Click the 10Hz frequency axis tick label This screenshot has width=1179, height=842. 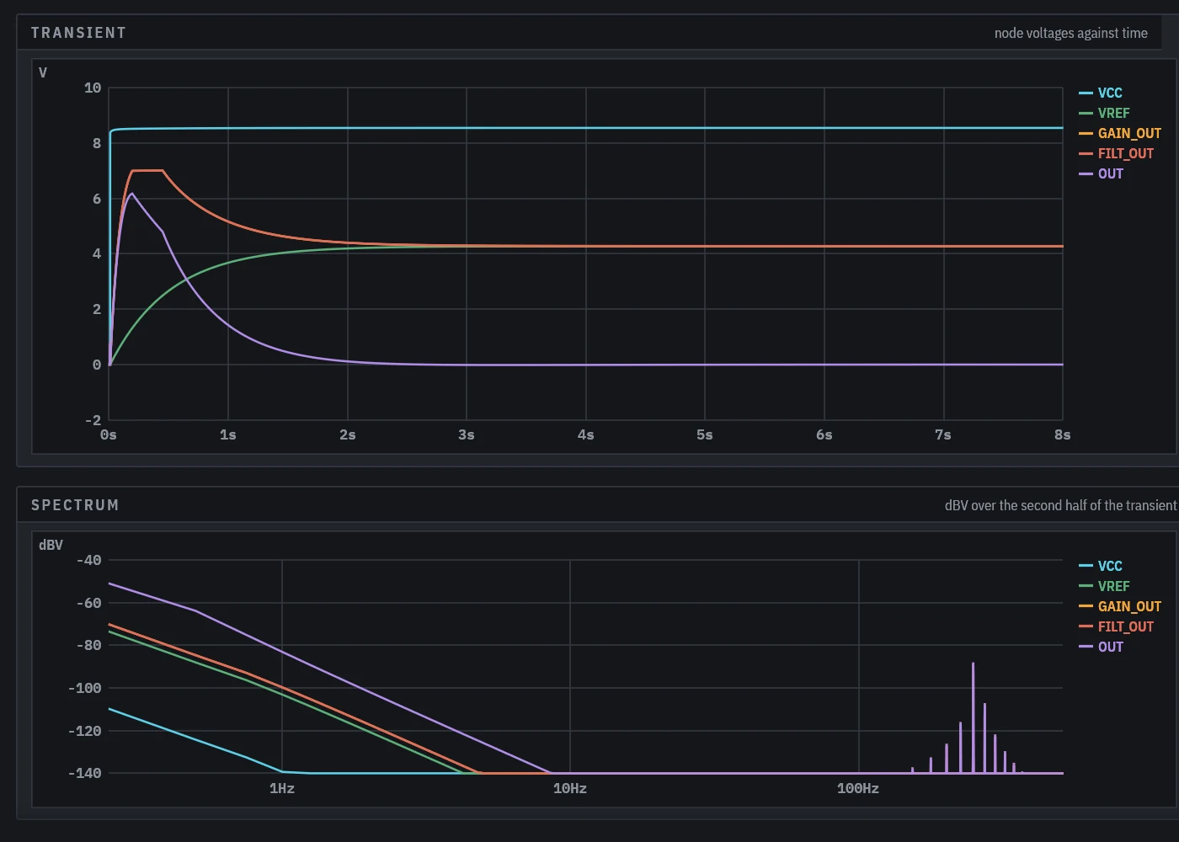coord(570,788)
